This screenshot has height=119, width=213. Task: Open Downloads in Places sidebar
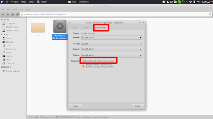pos(9,63)
